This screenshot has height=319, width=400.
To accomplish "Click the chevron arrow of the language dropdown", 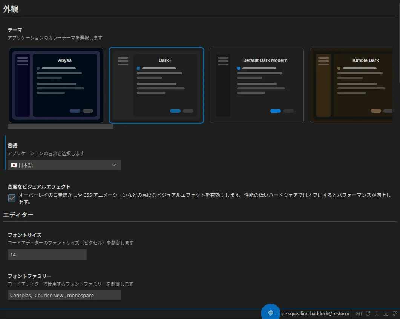I will [114, 165].
